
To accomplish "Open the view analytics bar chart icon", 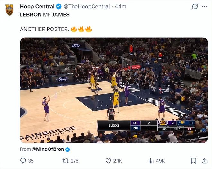I will (151, 161).
